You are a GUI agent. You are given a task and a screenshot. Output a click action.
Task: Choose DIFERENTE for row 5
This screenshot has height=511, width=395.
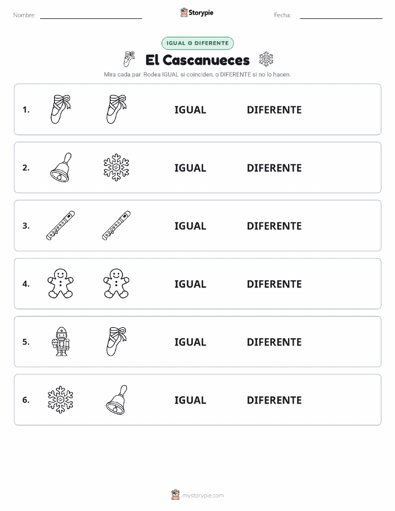click(274, 342)
